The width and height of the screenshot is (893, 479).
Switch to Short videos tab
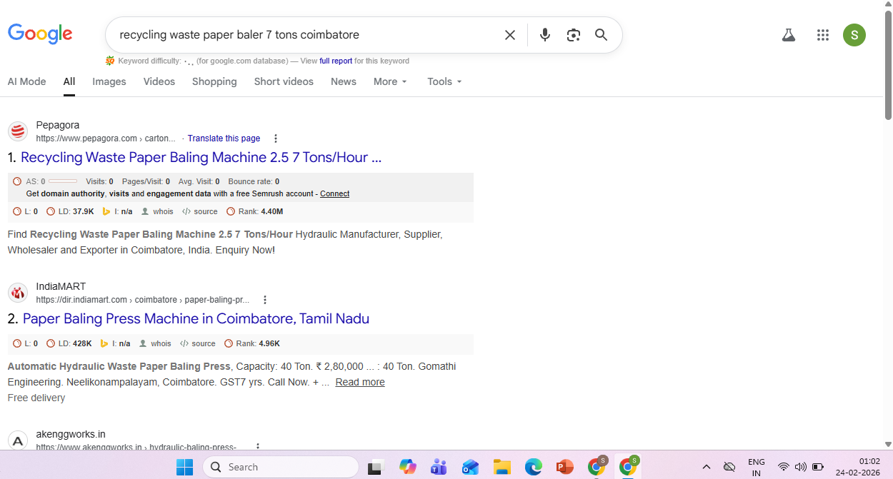click(284, 81)
